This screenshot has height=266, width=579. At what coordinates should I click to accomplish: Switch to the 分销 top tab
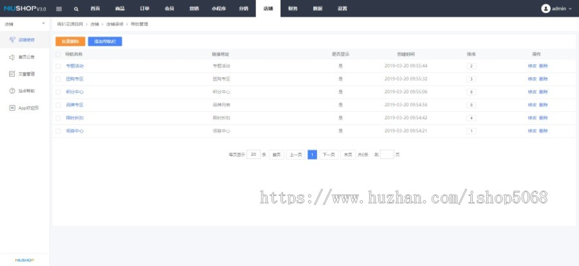pos(243,8)
